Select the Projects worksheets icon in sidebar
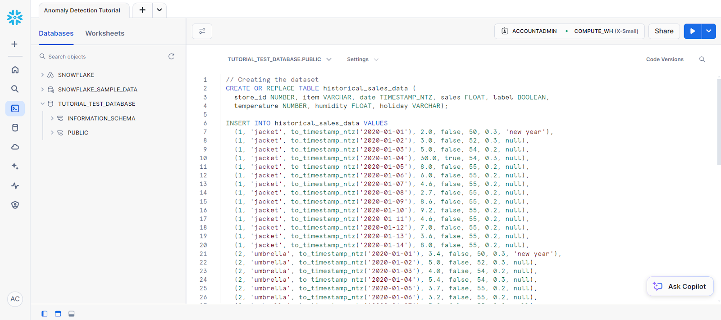The image size is (721, 320). coord(15,108)
